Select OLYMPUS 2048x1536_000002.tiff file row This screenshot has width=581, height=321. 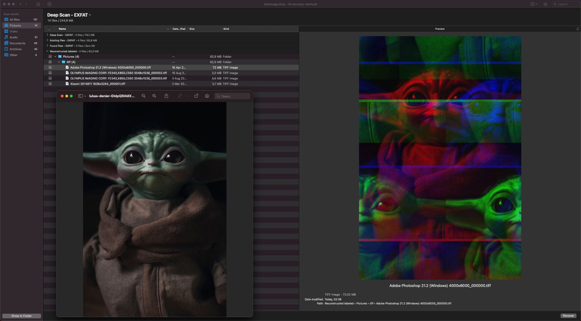click(x=171, y=73)
